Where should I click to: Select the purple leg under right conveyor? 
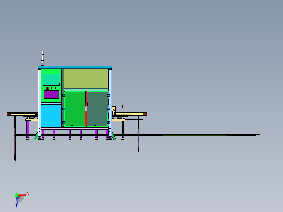pyautogui.click(x=123, y=130)
